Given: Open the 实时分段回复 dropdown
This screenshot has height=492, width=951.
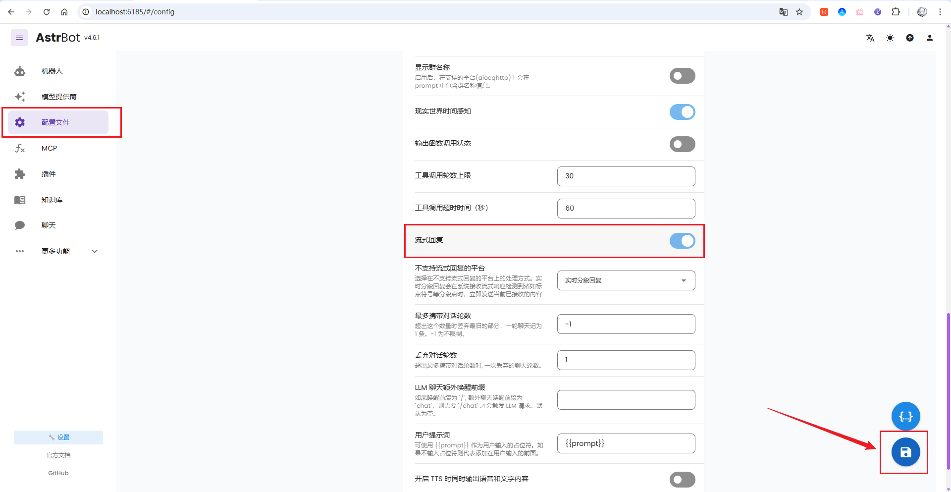Looking at the screenshot, I should click(x=626, y=280).
